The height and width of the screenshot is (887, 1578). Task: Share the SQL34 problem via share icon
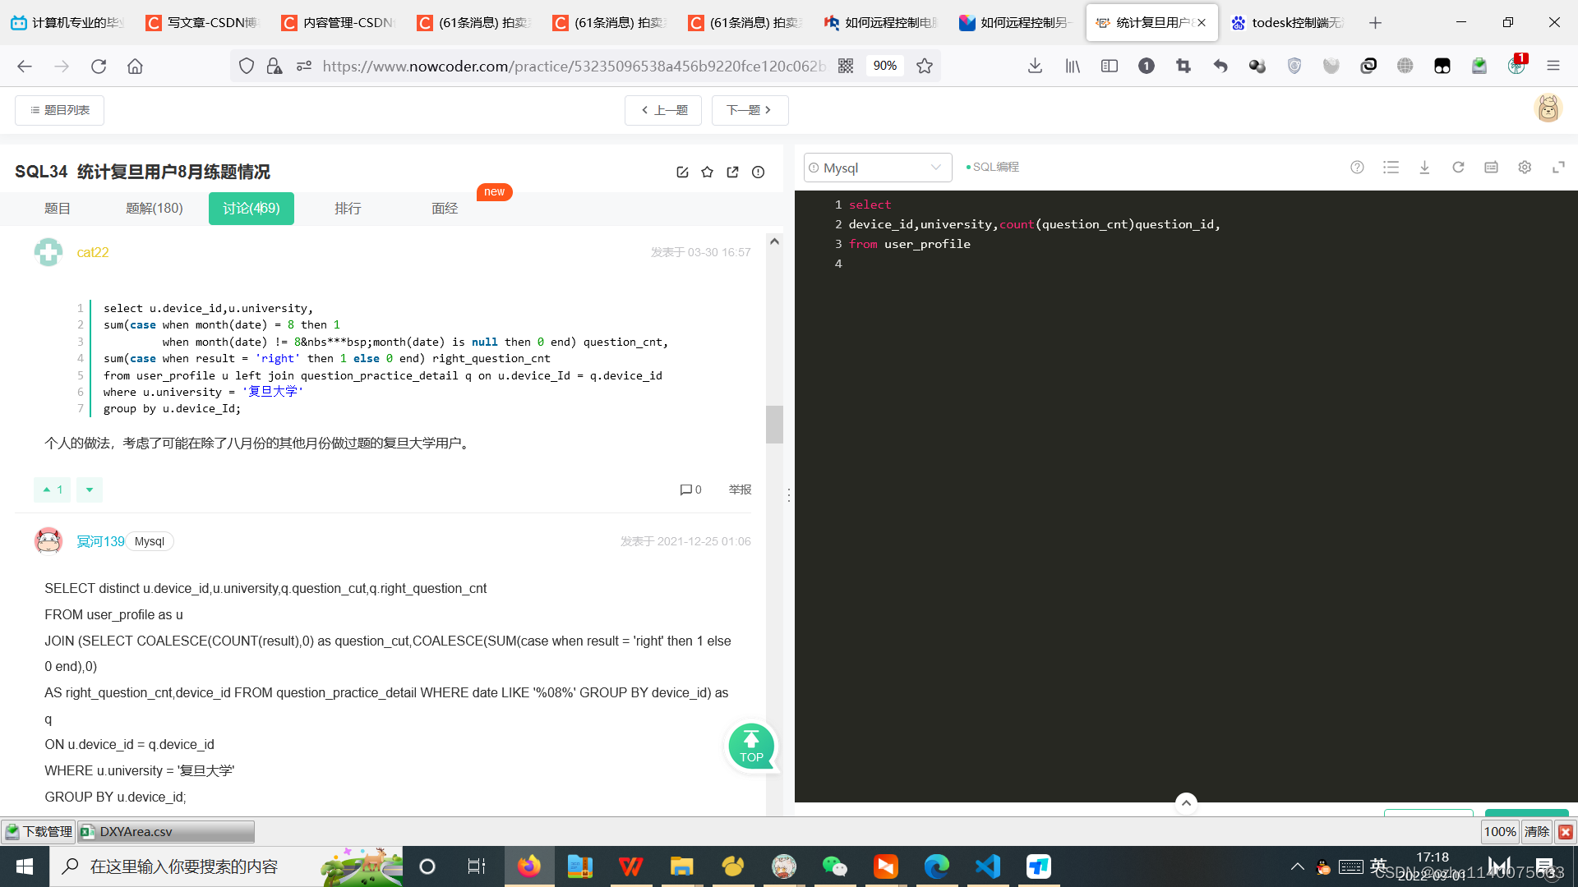click(733, 172)
